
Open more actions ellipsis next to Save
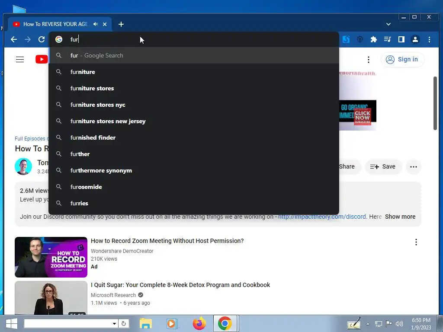[413, 166]
